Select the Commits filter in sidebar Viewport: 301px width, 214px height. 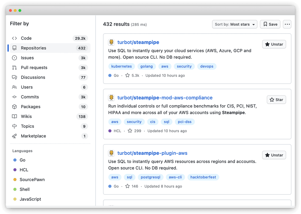30,97
